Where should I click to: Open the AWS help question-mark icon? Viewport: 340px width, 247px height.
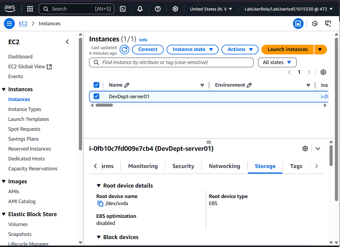(x=158, y=9)
